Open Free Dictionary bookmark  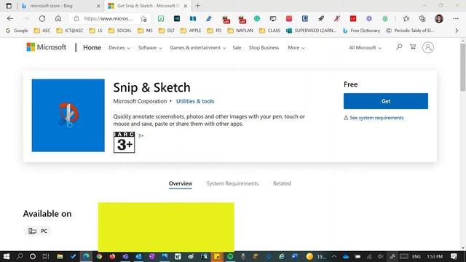pos(361,31)
